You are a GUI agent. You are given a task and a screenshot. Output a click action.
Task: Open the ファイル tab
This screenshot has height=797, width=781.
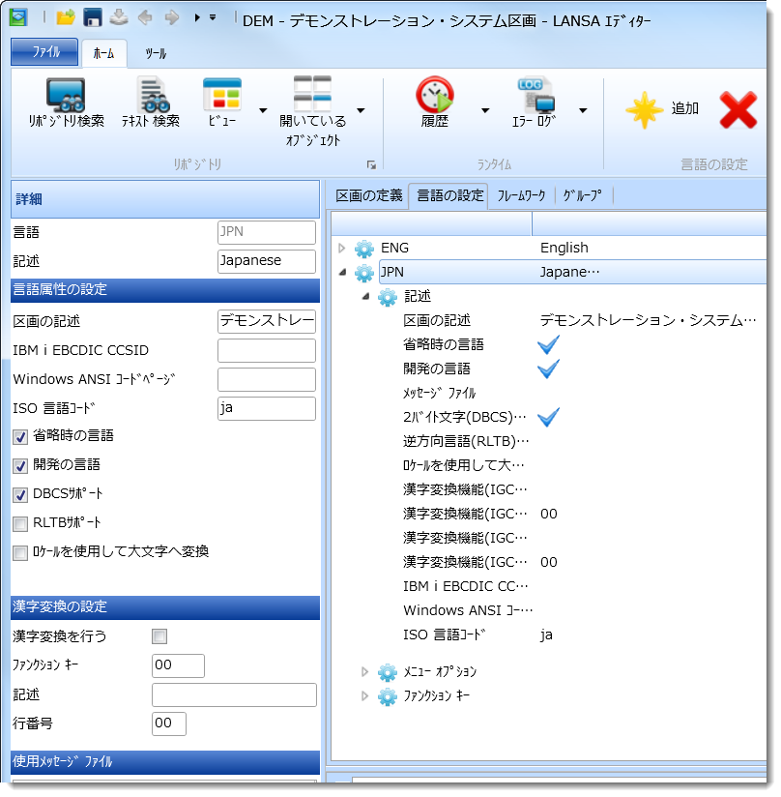44,52
